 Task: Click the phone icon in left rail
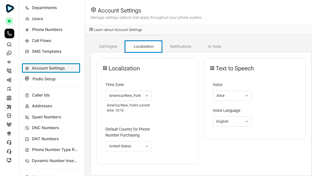coord(9,33)
